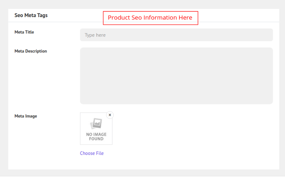Click the word Here in red annotation
Screen dimensions: 285x177
pyautogui.click(x=185, y=17)
